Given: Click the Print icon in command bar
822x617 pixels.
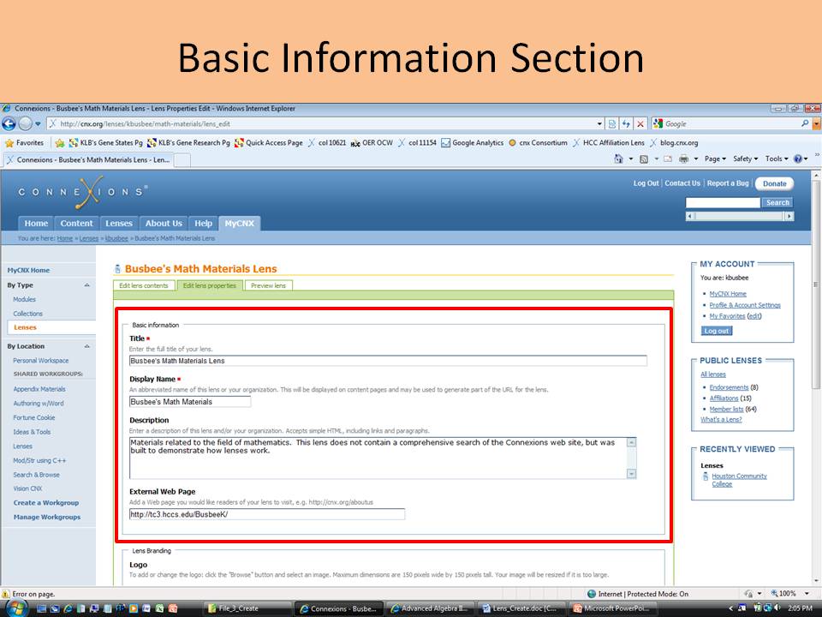Looking at the screenshot, I should tap(683, 159).
